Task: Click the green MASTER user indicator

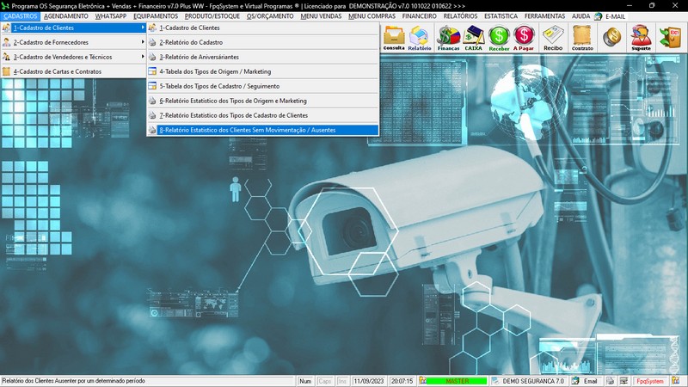Action: (456, 381)
